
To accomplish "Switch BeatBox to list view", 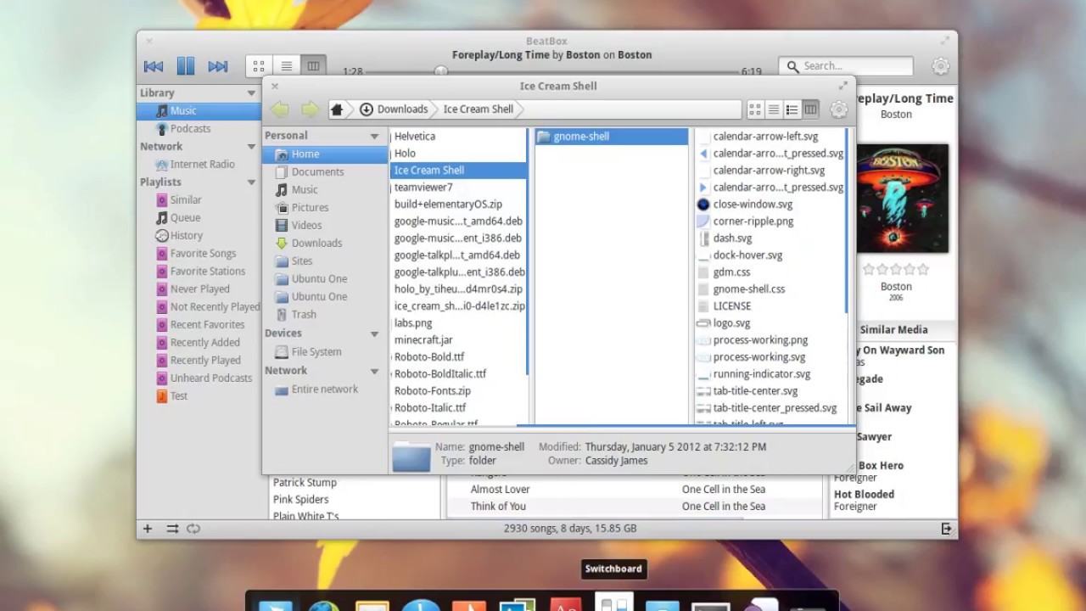I will coord(286,66).
